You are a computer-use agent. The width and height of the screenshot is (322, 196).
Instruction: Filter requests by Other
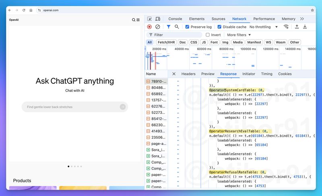(295, 42)
